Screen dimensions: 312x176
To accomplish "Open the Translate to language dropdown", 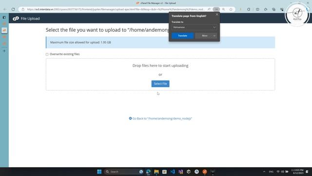I will coord(194,27).
